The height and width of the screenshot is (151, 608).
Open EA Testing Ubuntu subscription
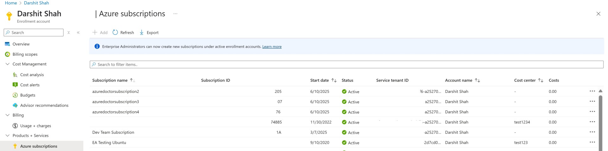[109, 142]
